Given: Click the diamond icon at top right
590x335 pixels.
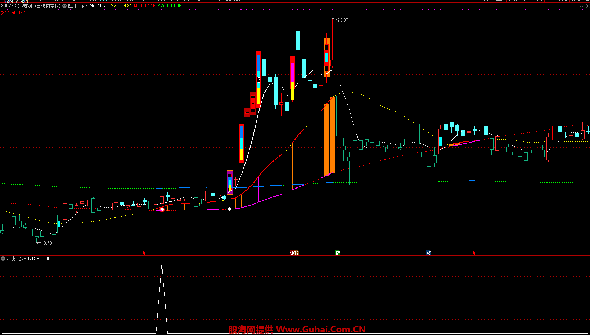Looking at the screenshot, I should (581, 6).
